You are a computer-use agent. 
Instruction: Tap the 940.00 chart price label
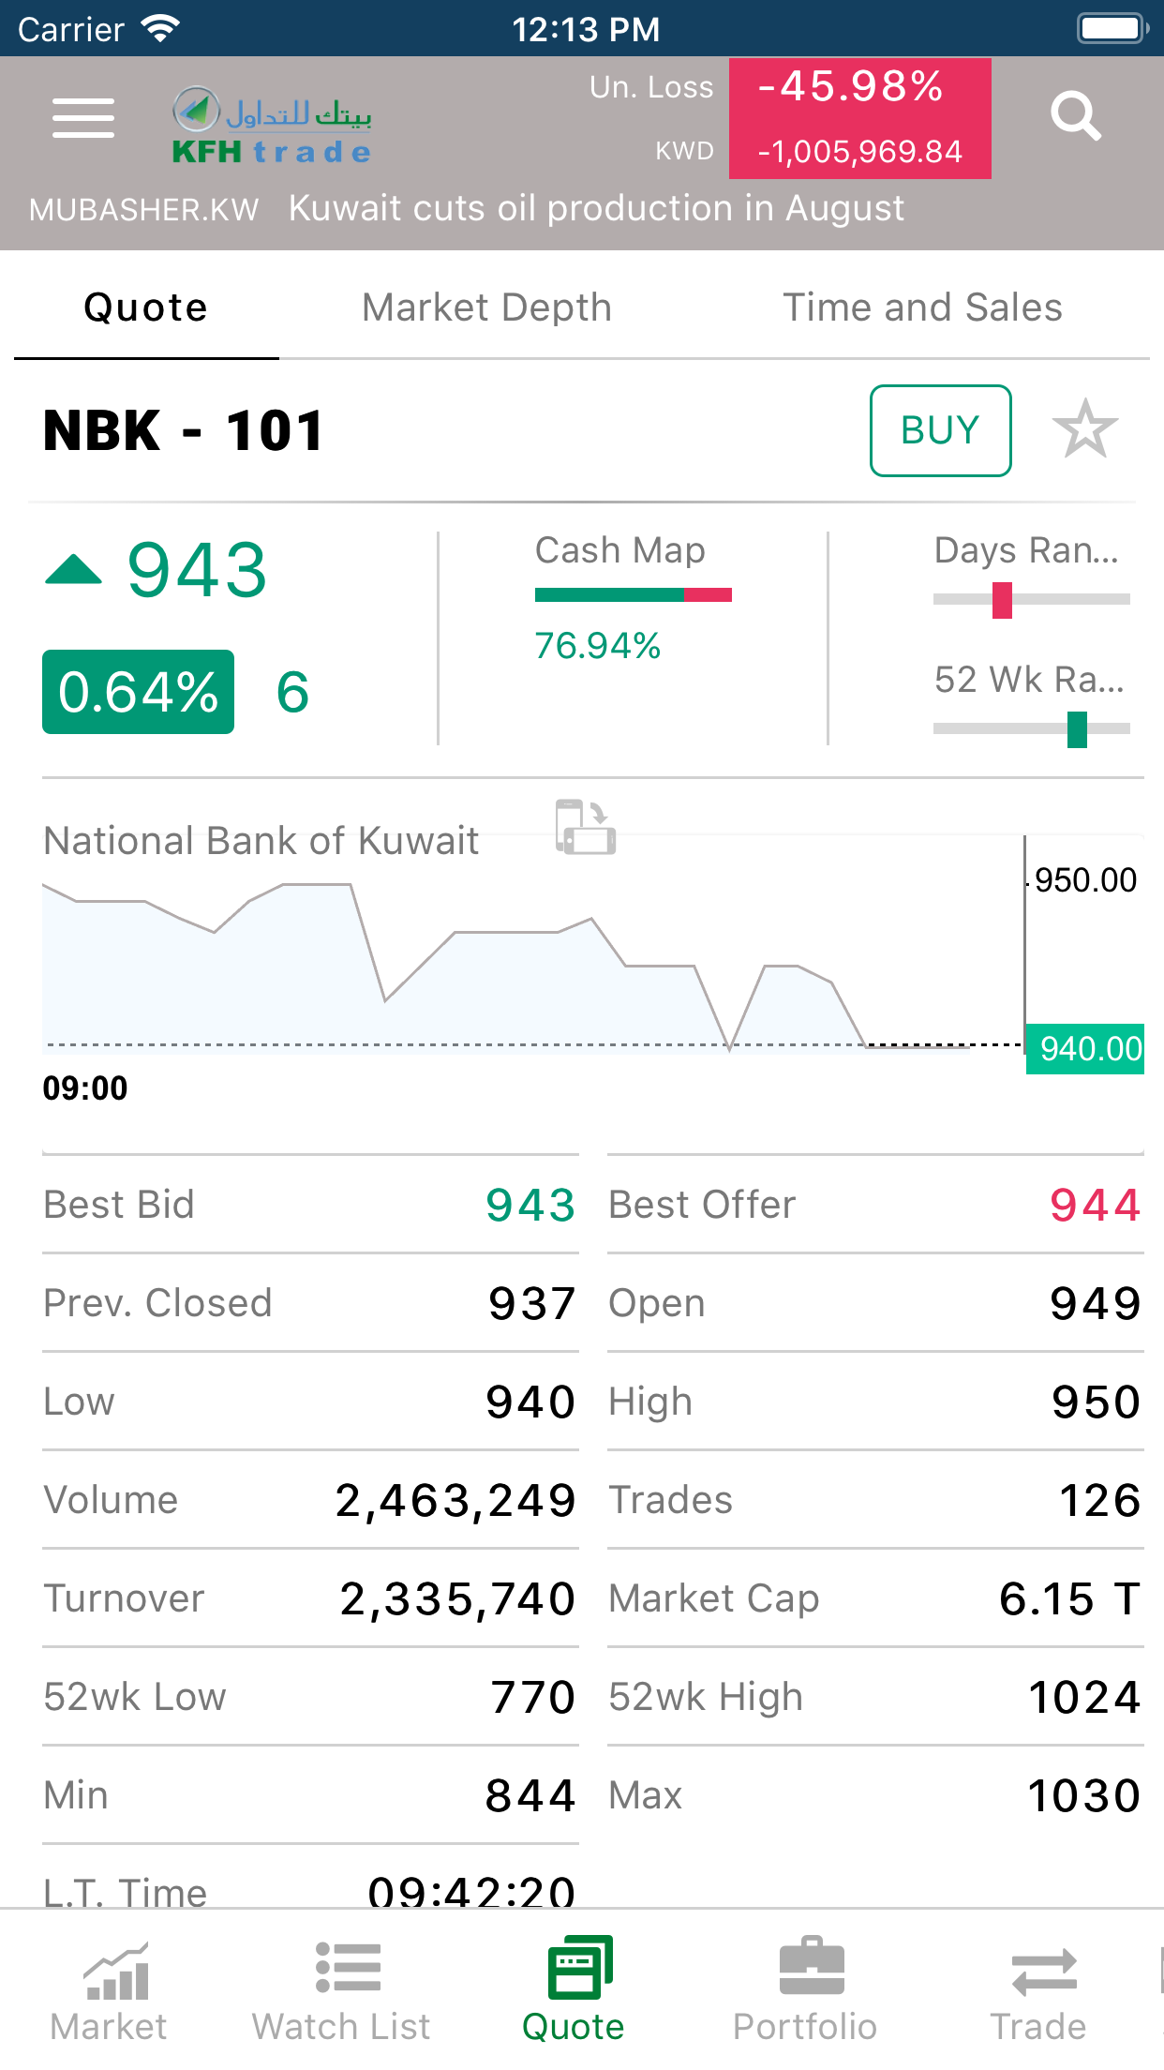point(1085,1049)
